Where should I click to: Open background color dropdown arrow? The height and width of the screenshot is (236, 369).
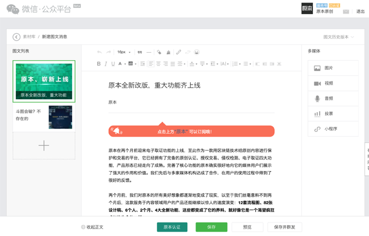135,64
